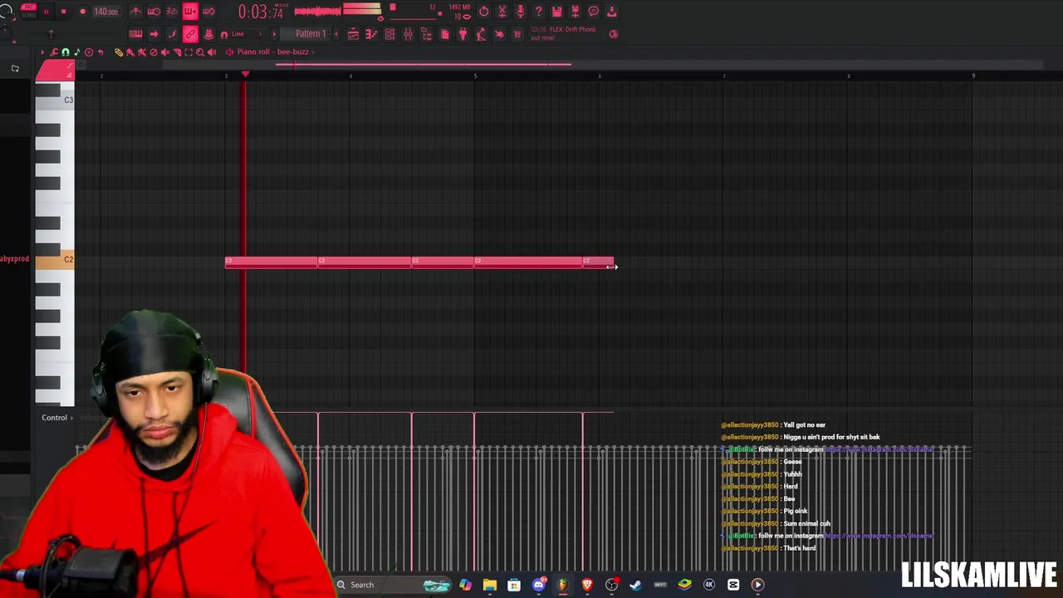1063x598 pixels.
Task: Select the pencil draw tool
Action: click(119, 52)
